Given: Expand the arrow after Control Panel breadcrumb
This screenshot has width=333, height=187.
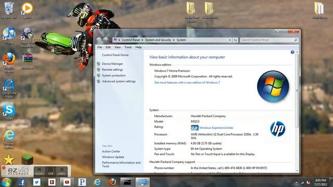Looking at the screenshot, I should coord(143,40).
